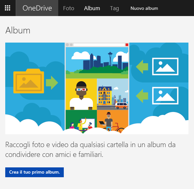Click the OneDrive logo in header
Image resolution: width=194 pixels, height=189 pixels.
tap(37, 8)
